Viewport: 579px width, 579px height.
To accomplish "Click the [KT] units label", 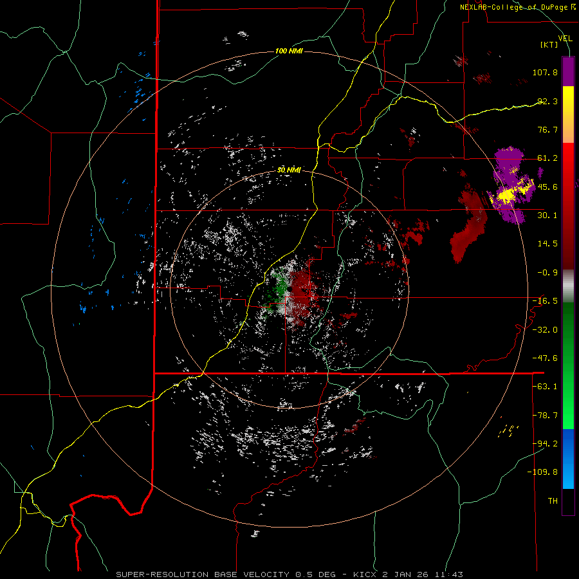I will 549,45.
